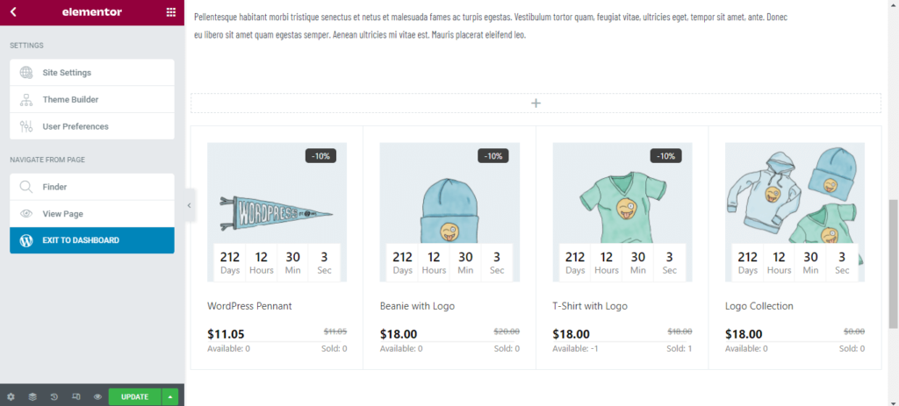Open the widgets grid icon in header
The height and width of the screenshot is (406, 899).
[x=170, y=12]
